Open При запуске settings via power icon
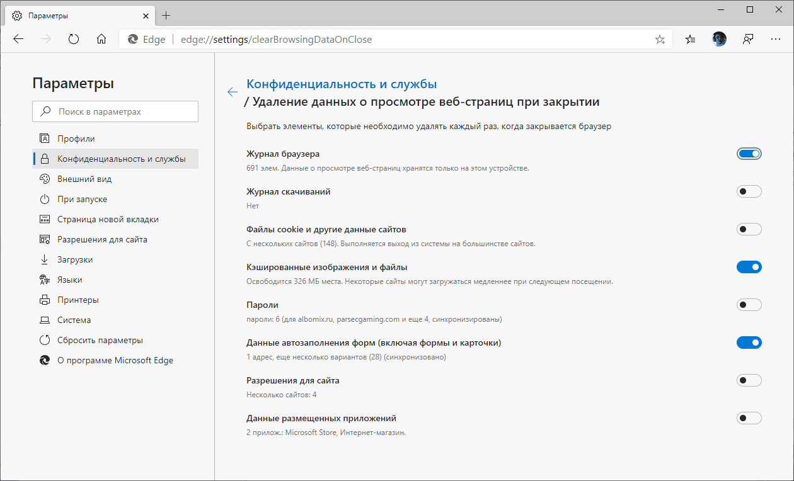This screenshot has width=794, height=481. point(45,199)
